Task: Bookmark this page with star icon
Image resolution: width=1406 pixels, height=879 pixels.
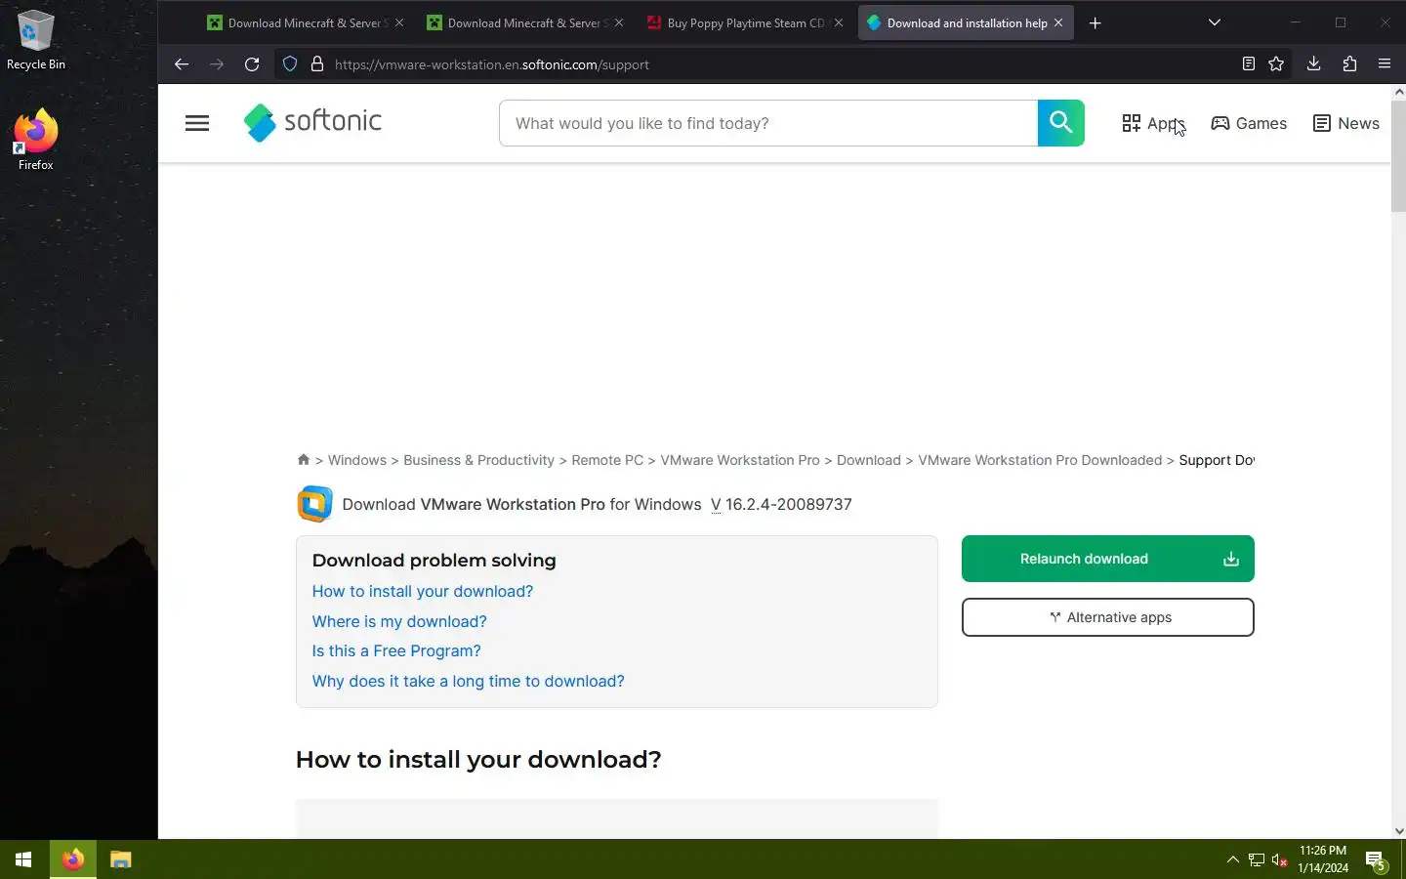Action: tap(1276, 64)
